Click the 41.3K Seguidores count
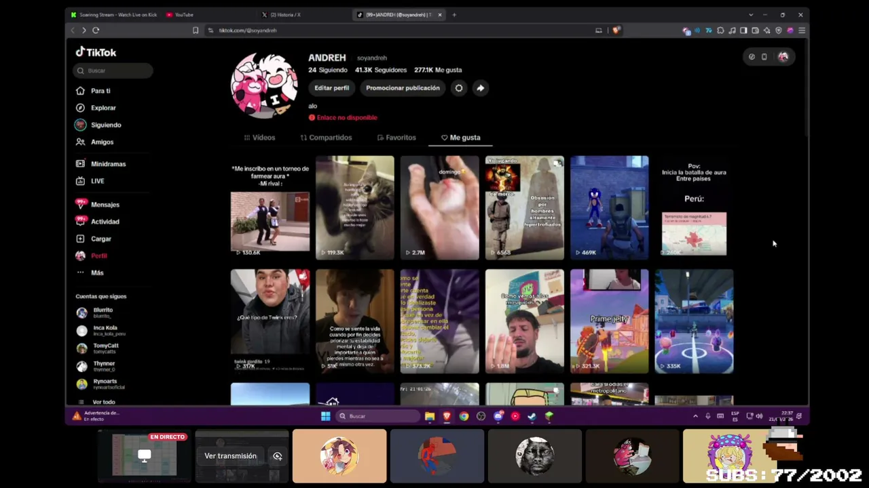This screenshot has height=488, width=869. click(381, 70)
